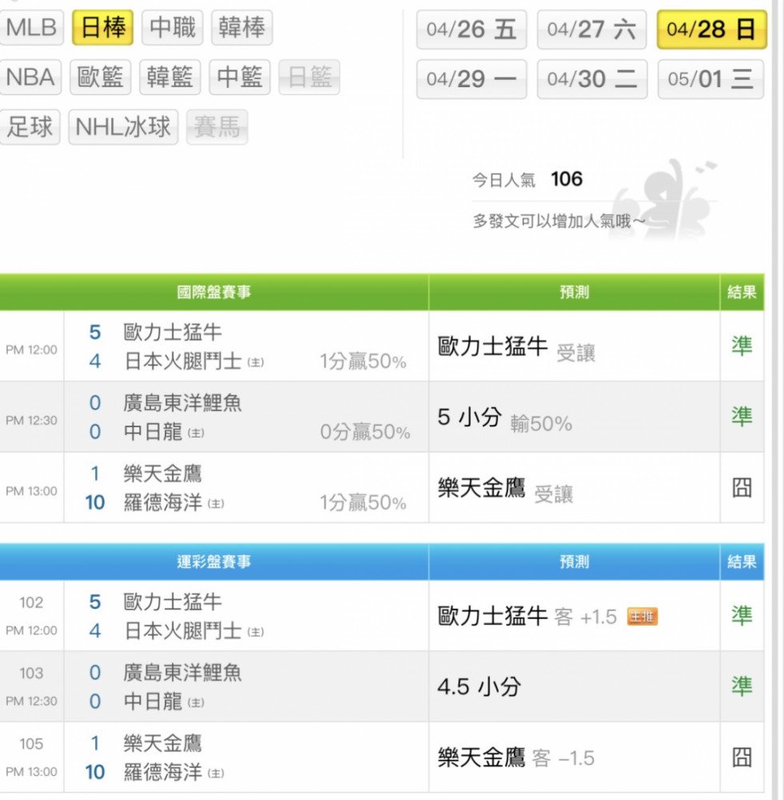Viewport: 784px width, 800px height.
Task: Click the 樂天金鷹 客 −1.5 prediction
Action: click(515, 758)
